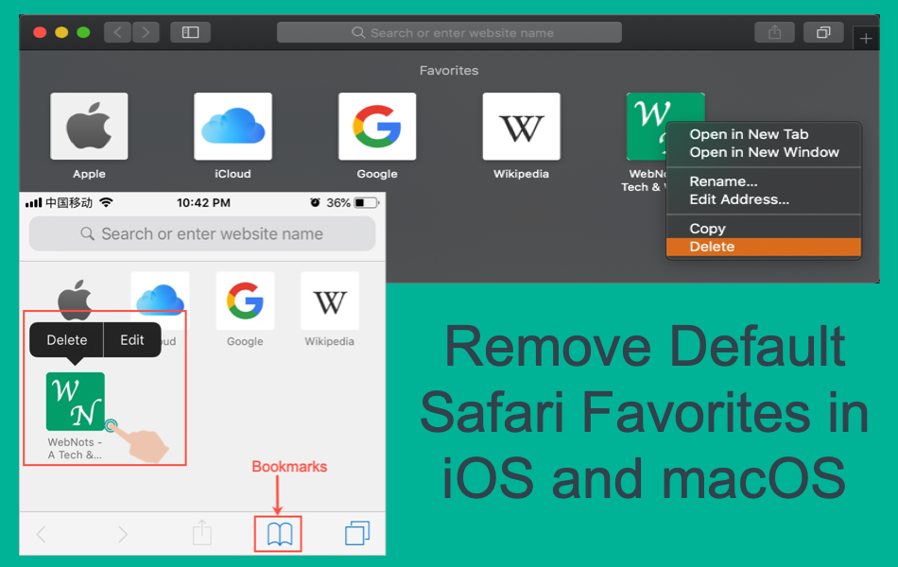Tap the iOS Safari search field
898x567 pixels.
tap(202, 233)
